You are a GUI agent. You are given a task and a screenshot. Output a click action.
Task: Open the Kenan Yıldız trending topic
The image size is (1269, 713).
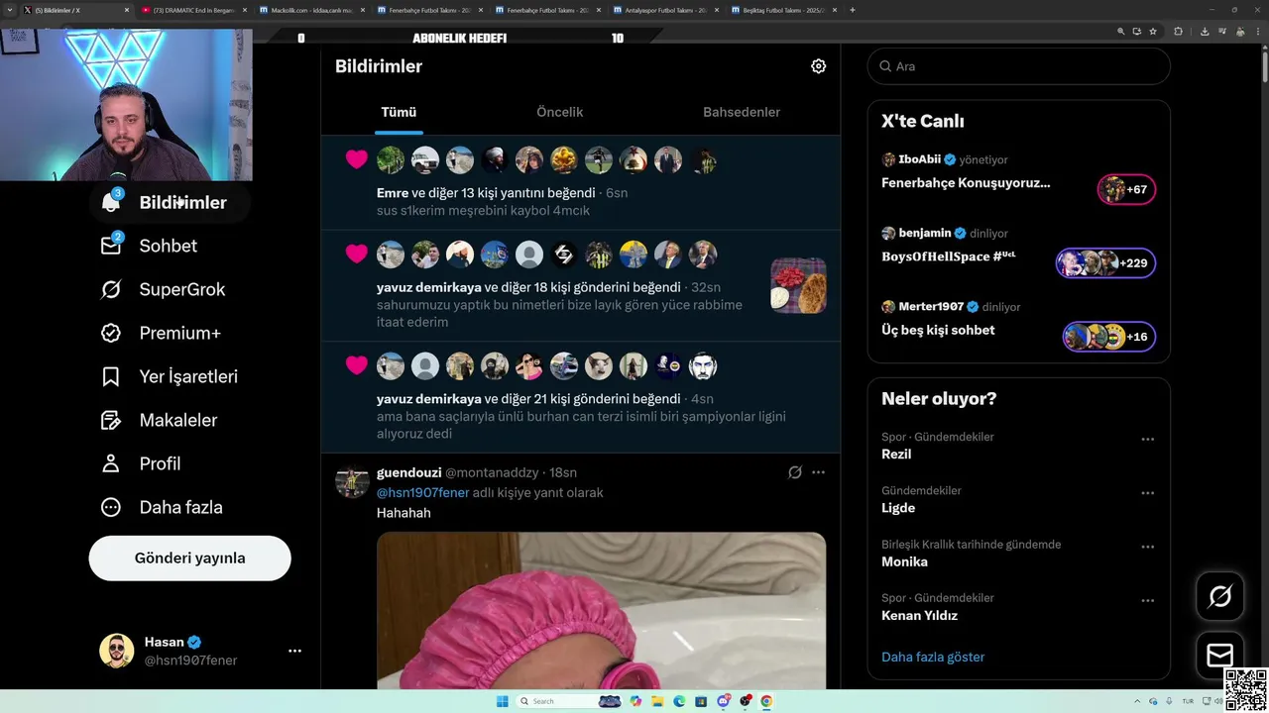pyautogui.click(x=919, y=615)
